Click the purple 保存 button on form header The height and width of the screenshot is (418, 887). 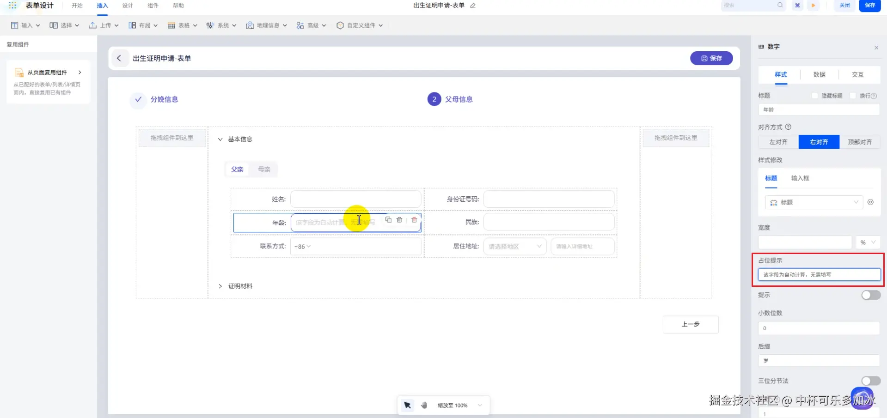coord(711,58)
